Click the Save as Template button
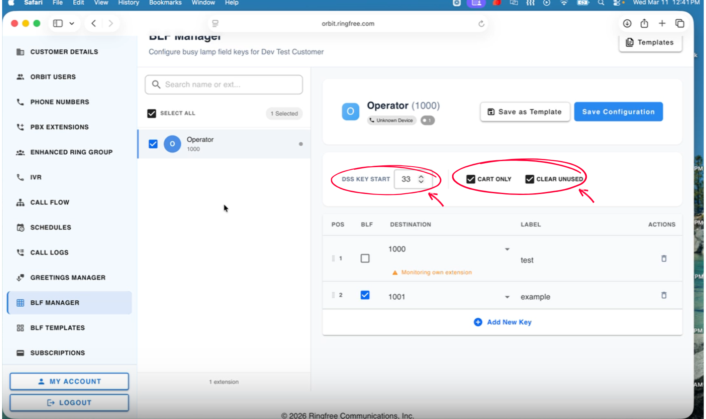This screenshot has height=419, width=706. click(x=525, y=112)
